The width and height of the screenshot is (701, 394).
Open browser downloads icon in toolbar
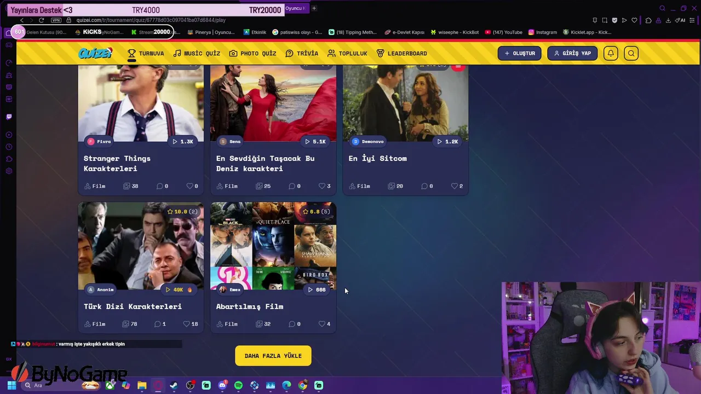click(668, 20)
